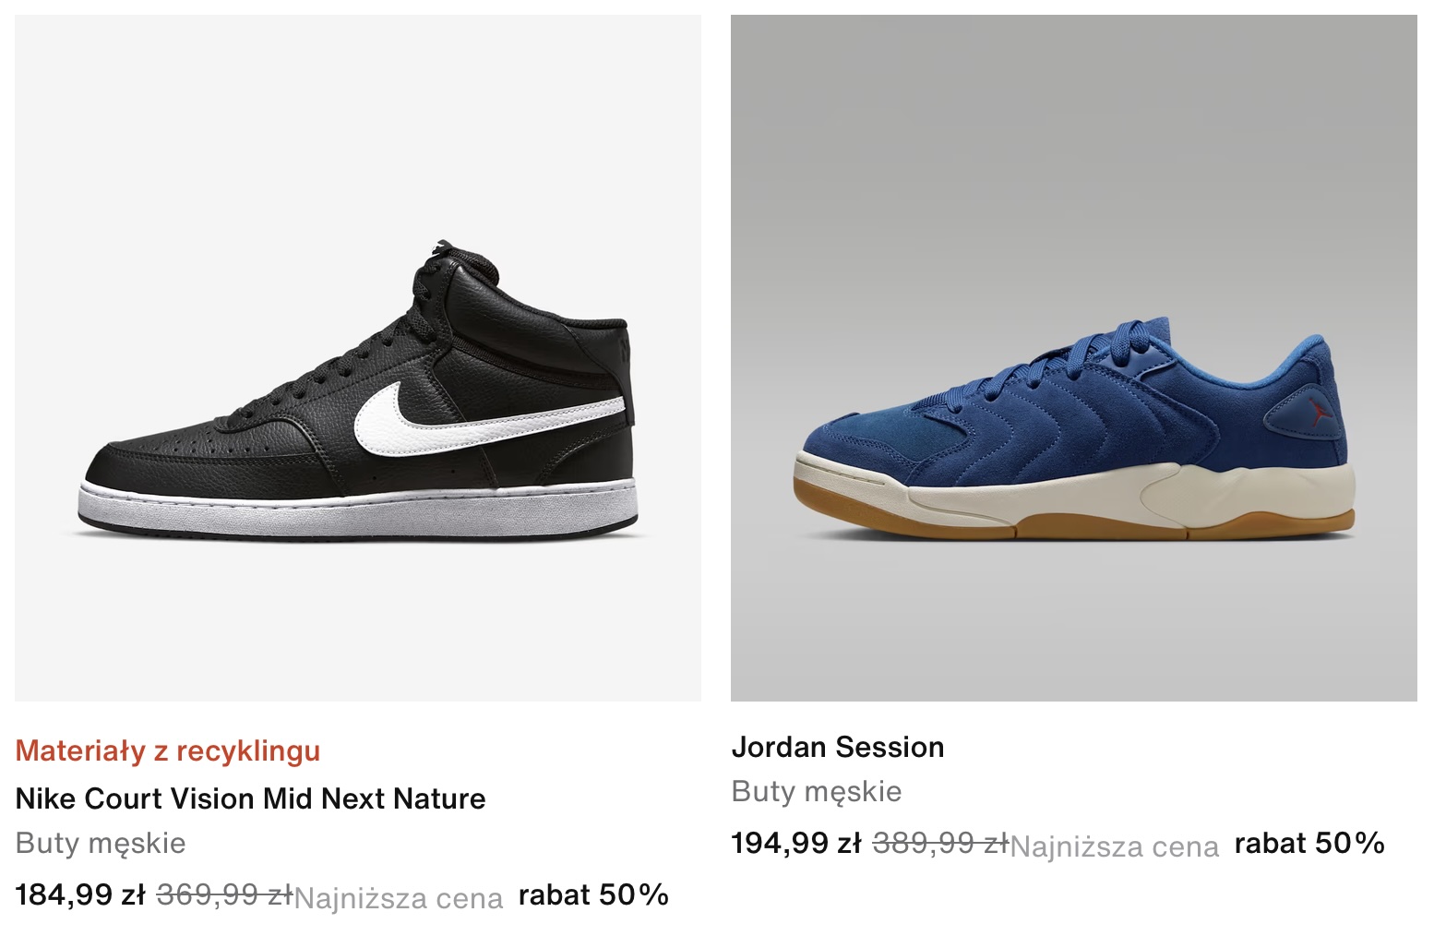Click the 184,99 zł sale price
Image resolution: width=1434 pixels, height=936 pixels.
pyautogui.click(x=81, y=894)
